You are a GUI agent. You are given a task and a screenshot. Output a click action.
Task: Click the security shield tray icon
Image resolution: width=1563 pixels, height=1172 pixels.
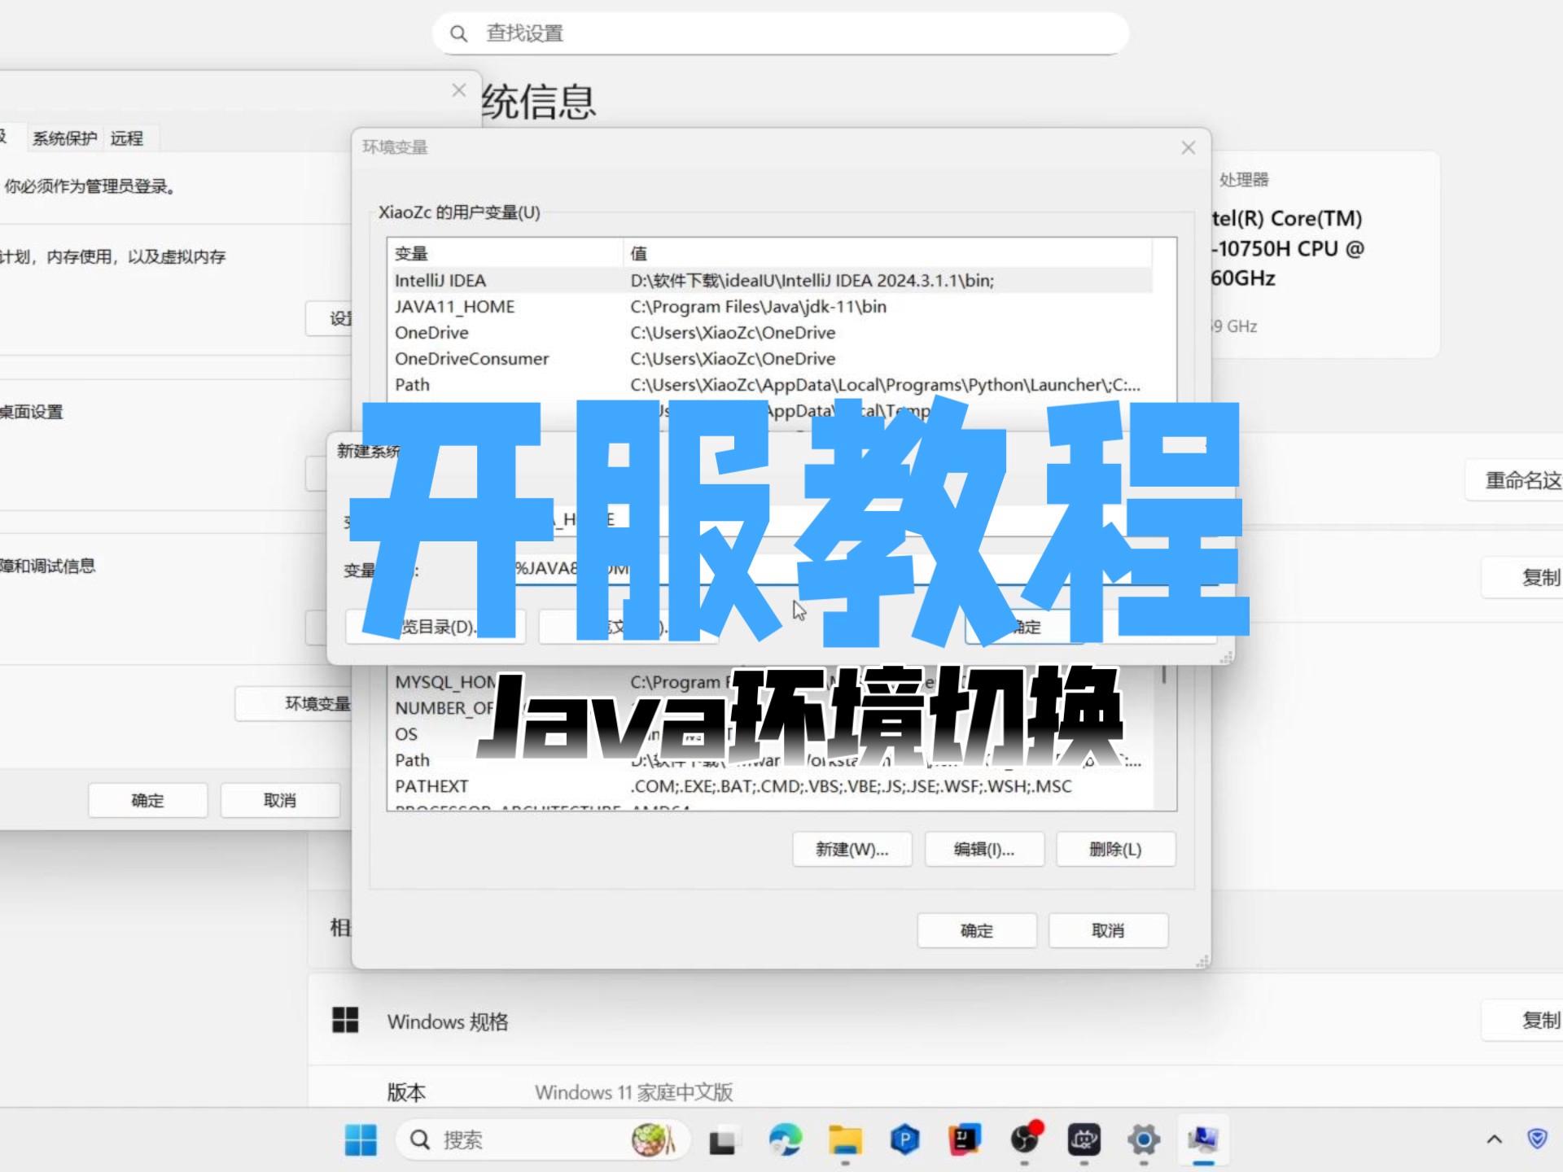pyautogui.click(x=1537, y=1139)
